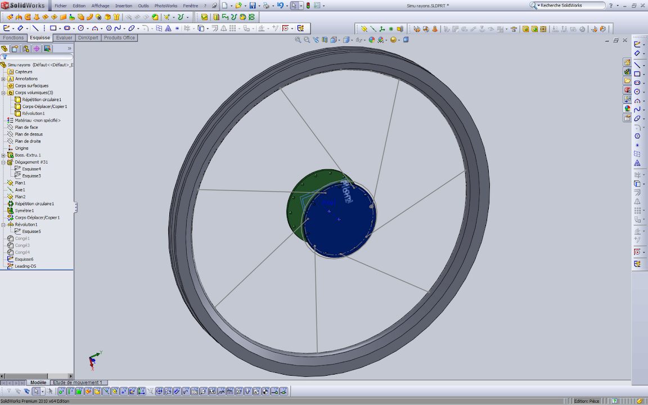The width and height of the screenshot is (648, 405).
Task: Click the Undo icon
Action: tap(280, 6)
